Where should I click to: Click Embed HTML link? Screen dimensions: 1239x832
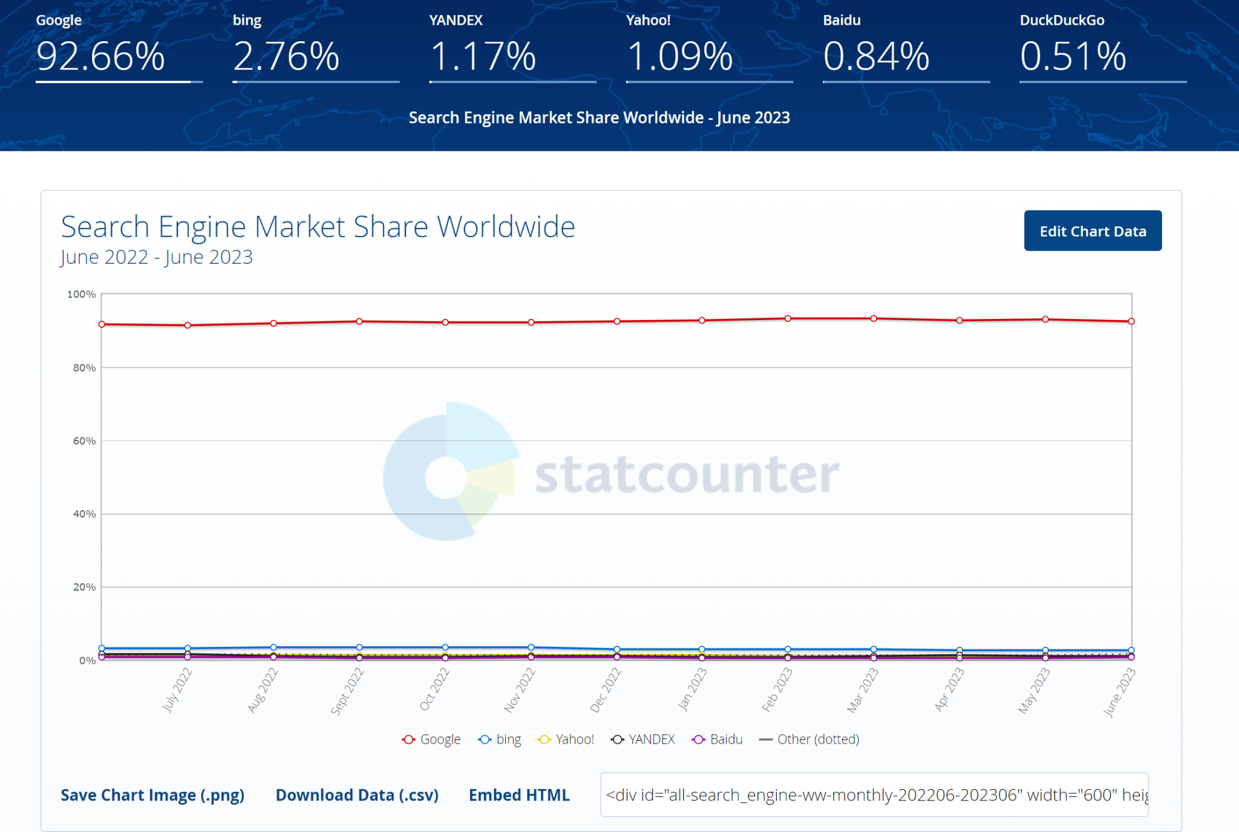tap(519, 794)
